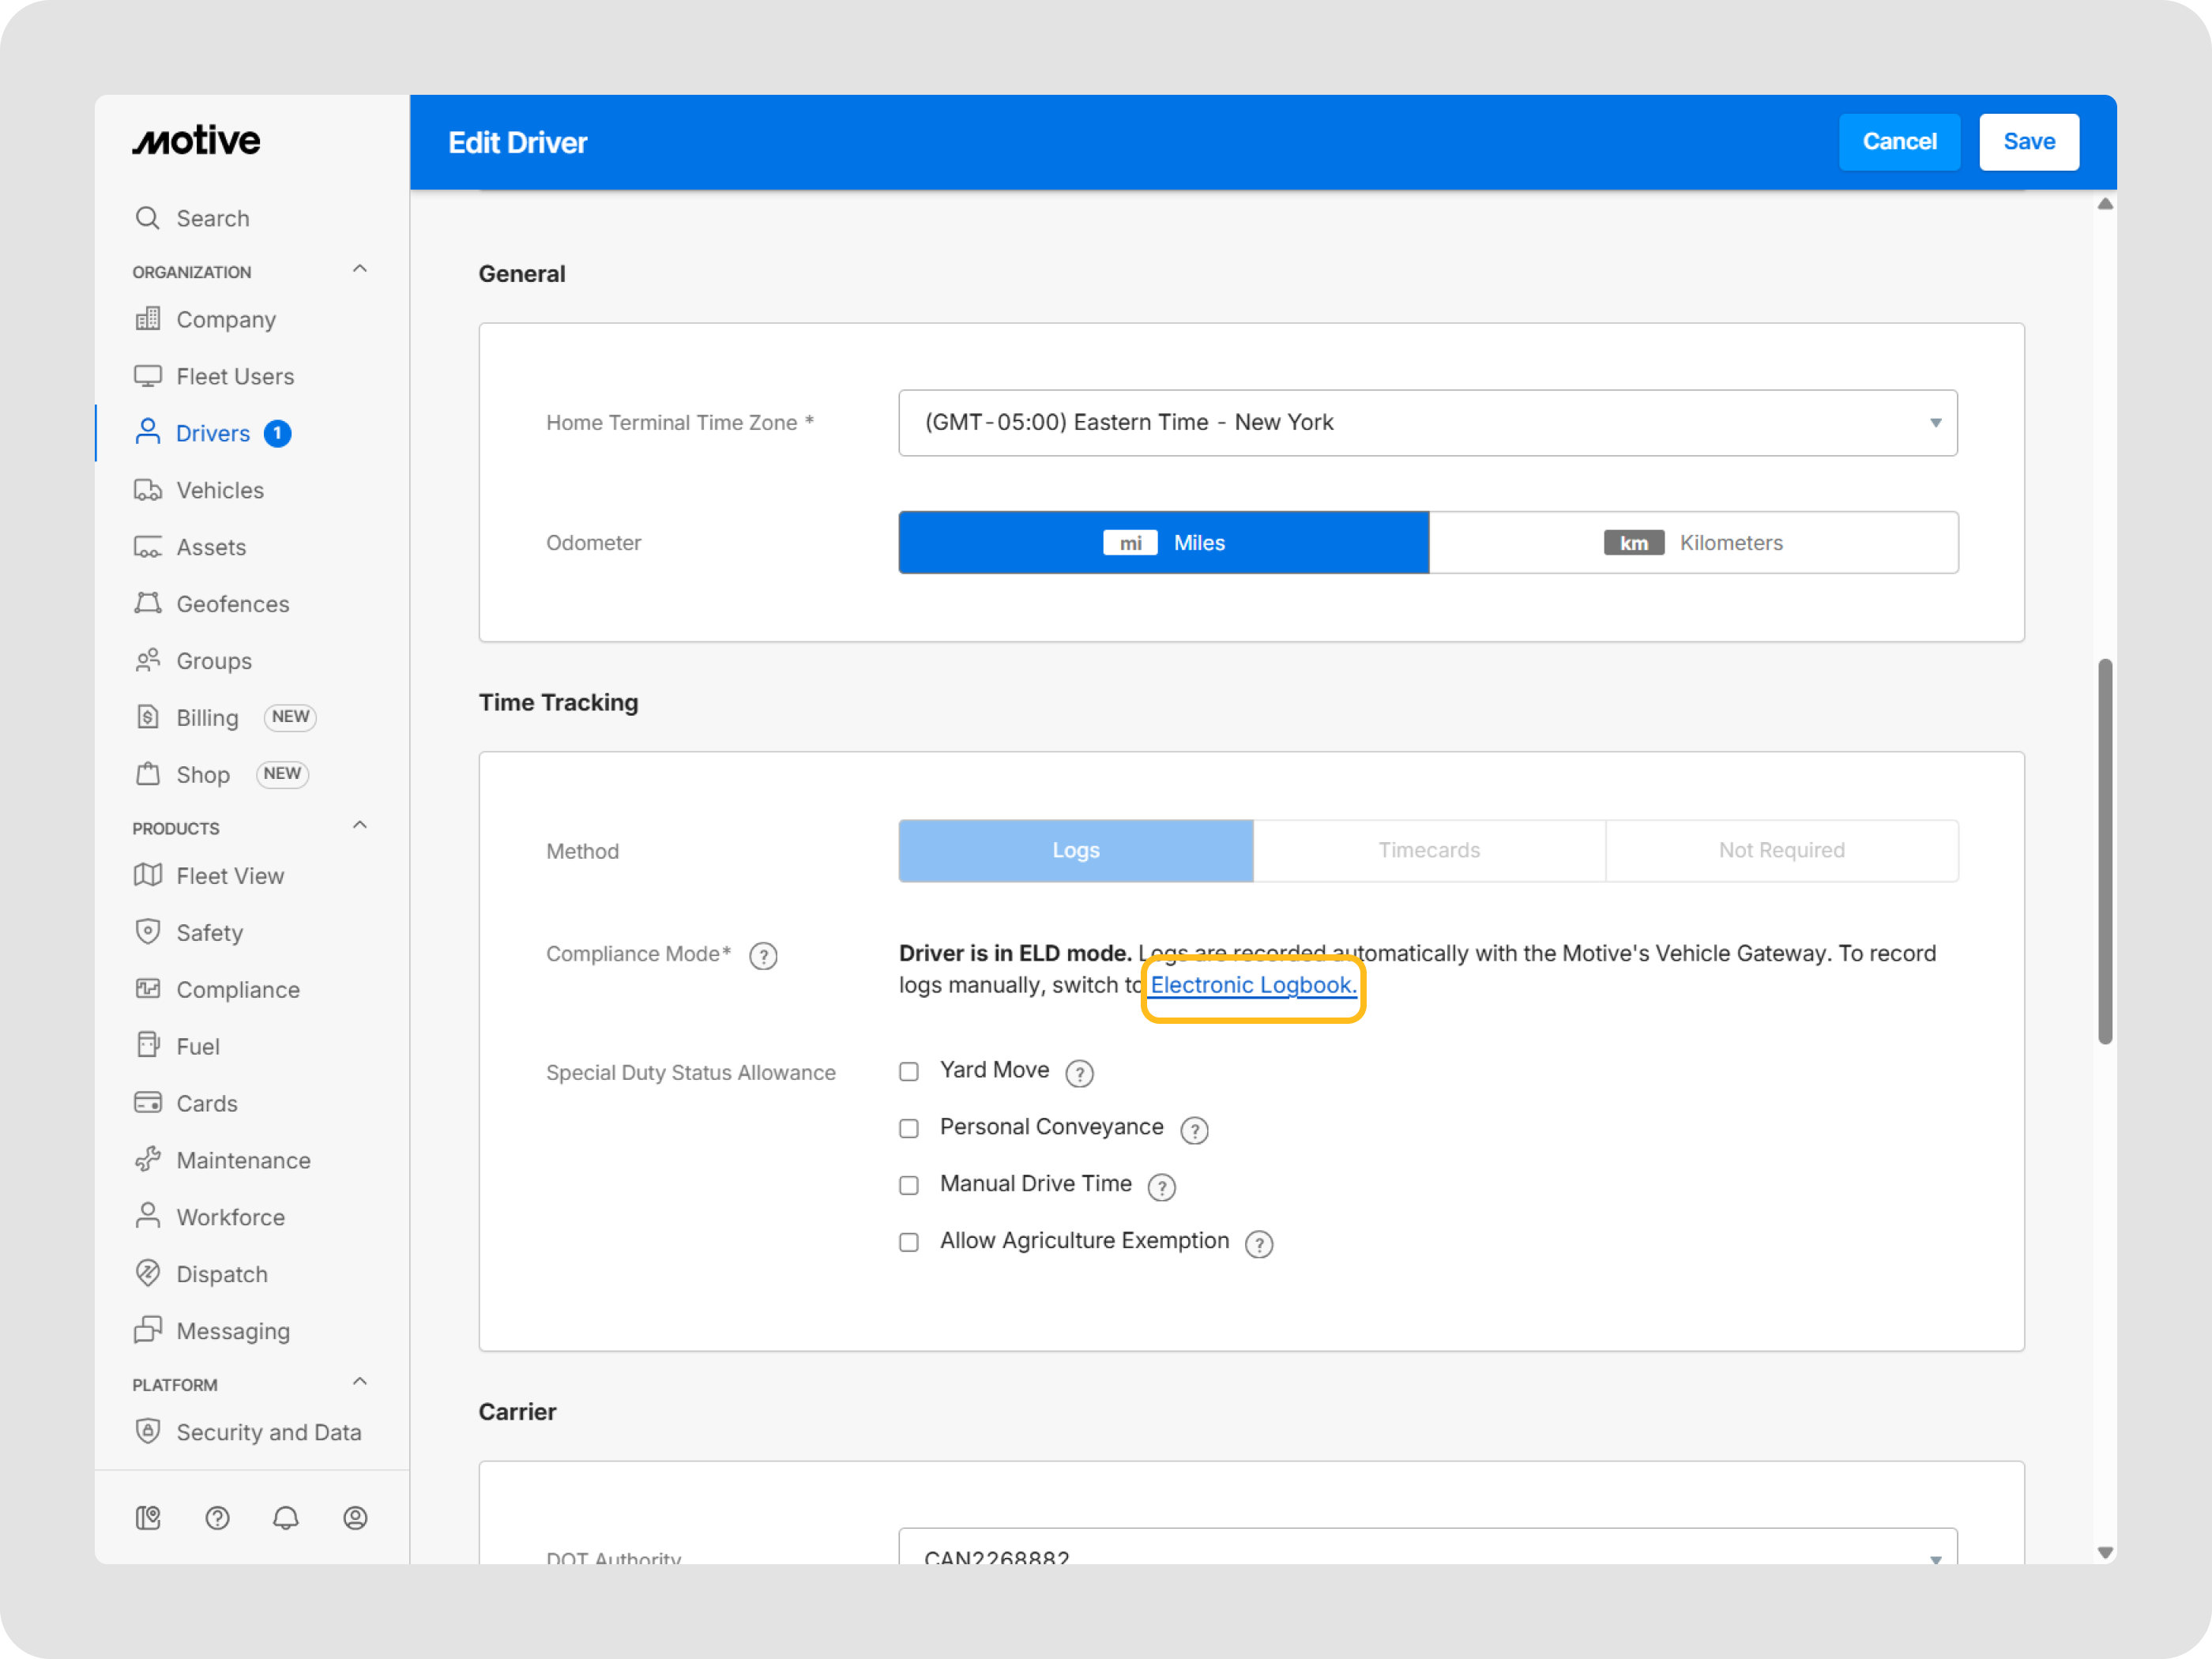Open Vehicles in the sidebar

pyautogui.click(x=220, y=490)
